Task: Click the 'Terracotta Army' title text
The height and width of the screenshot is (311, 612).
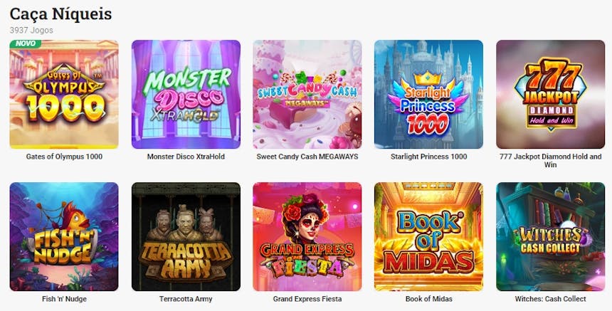Action: [186, 299]
